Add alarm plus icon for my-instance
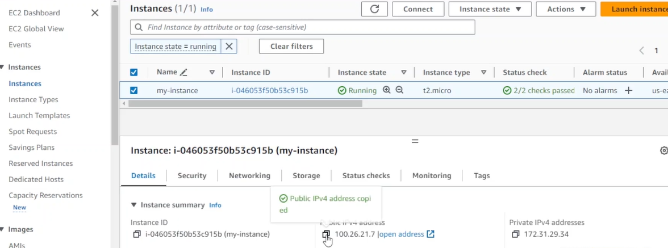Viewport: 668px width, 248px height. tap(628, 91)
